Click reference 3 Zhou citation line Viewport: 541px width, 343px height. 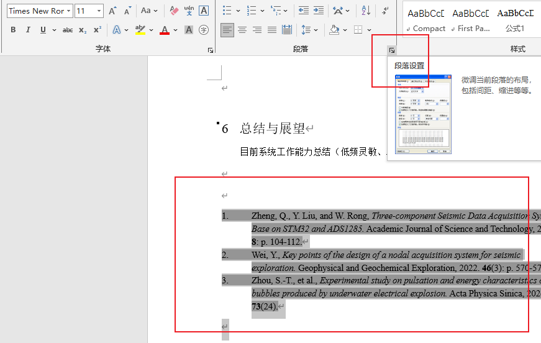381,280
